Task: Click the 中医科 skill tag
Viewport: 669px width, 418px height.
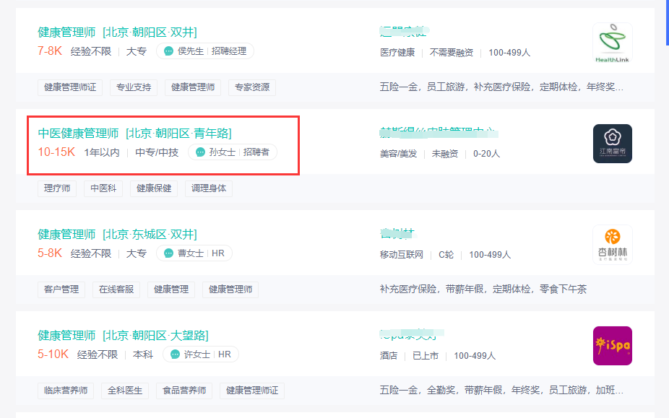Action: click(103, 188)
